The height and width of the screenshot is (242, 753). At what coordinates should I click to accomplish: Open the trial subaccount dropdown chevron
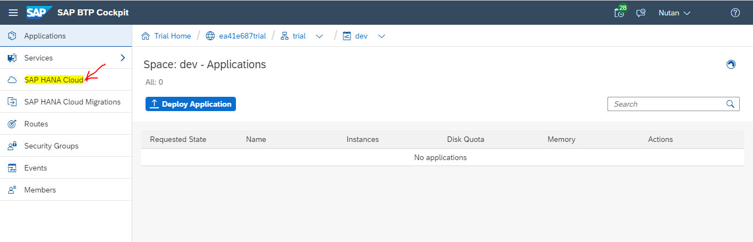pyautogui.click(x=319, y=36)
